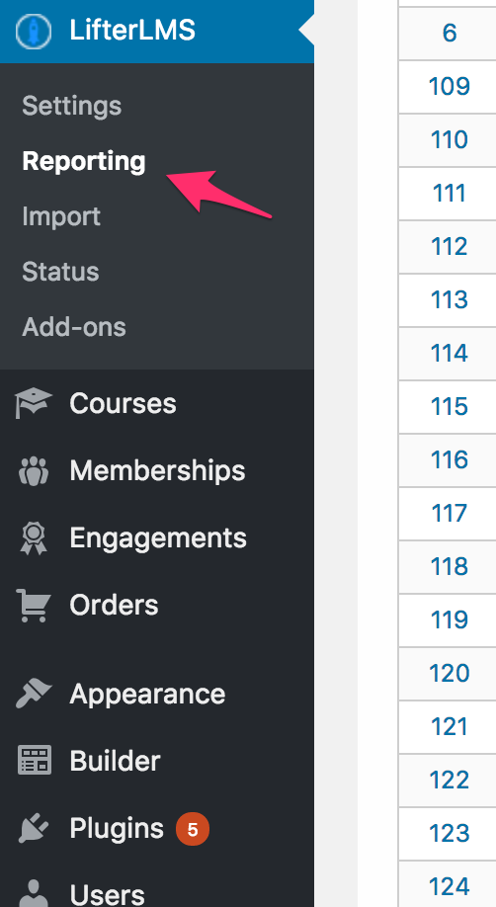
Task: Click the Plugins plug icon
Action: point(34,828)
